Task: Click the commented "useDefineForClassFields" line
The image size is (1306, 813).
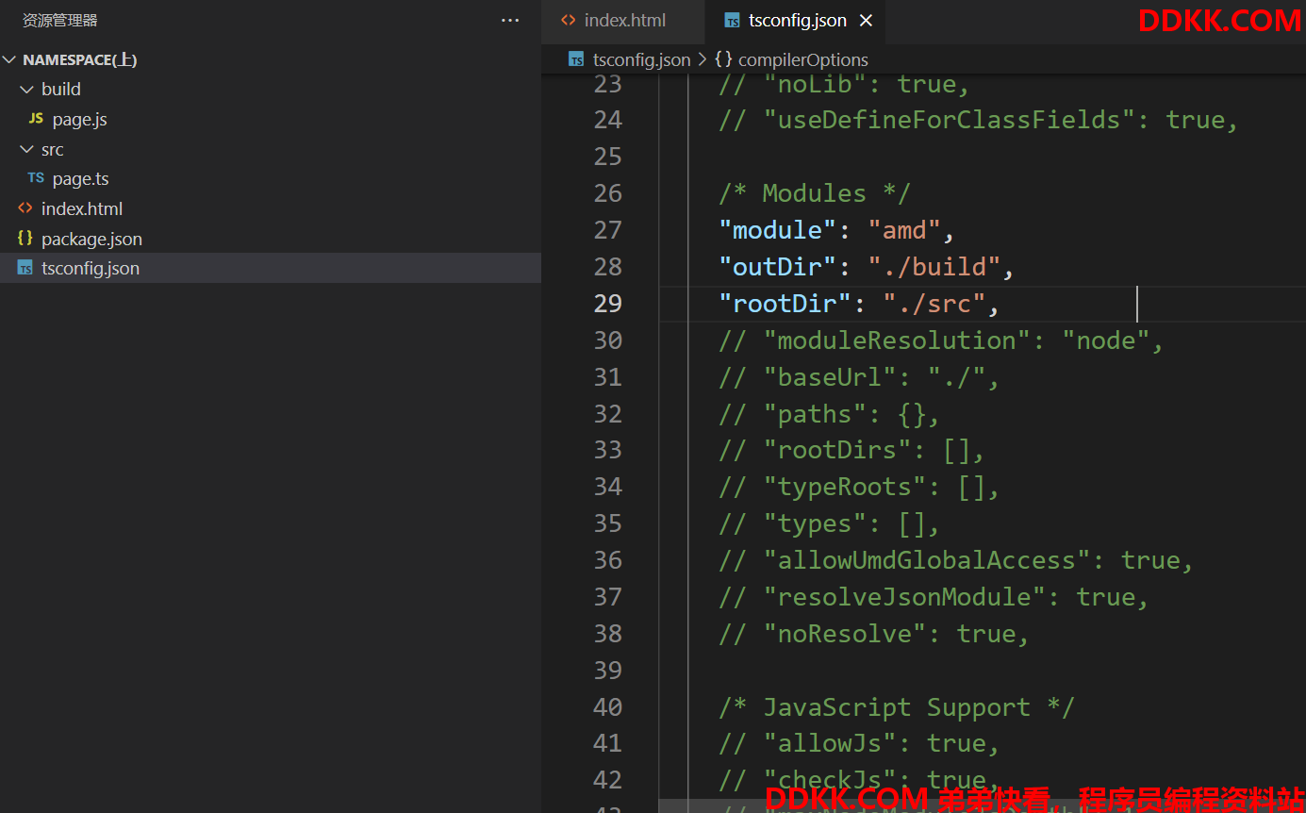Action: [x=978, y=120]
